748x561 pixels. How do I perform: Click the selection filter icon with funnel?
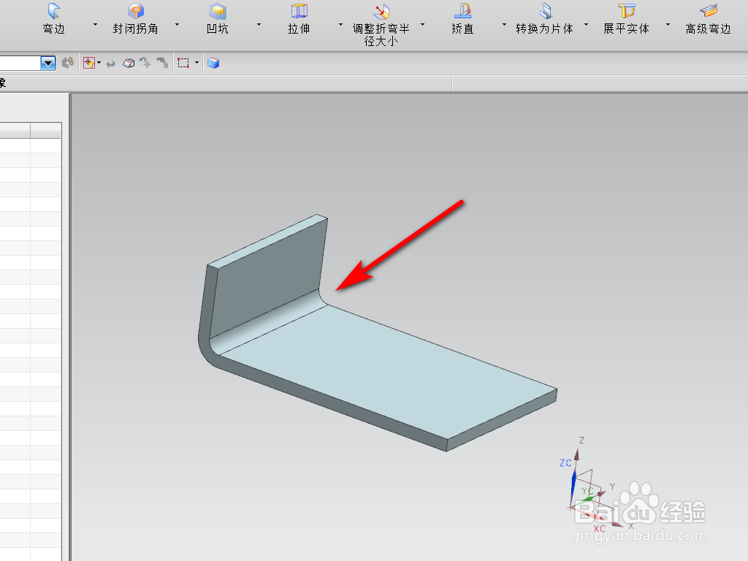(88, 63)
